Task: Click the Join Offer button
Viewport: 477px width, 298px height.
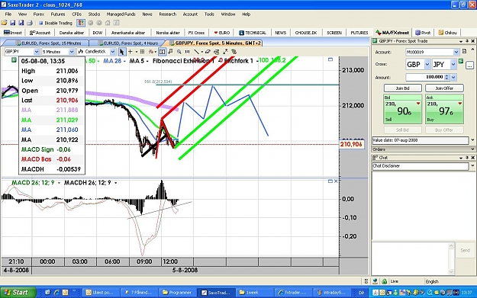Action: 444,88
